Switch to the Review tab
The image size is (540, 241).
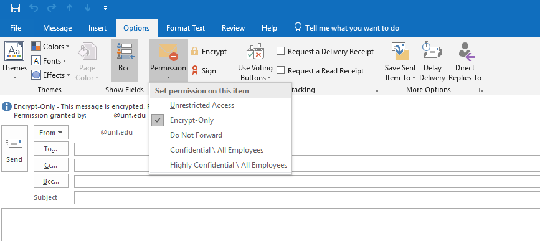pos(233,28)
